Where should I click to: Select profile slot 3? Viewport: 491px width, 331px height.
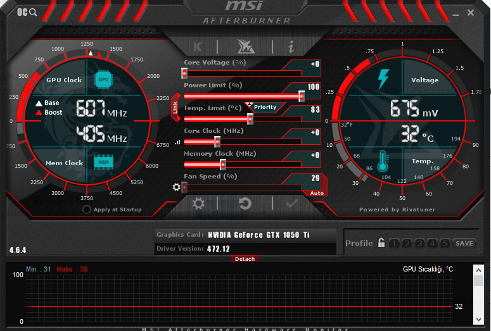coord(419,243)
